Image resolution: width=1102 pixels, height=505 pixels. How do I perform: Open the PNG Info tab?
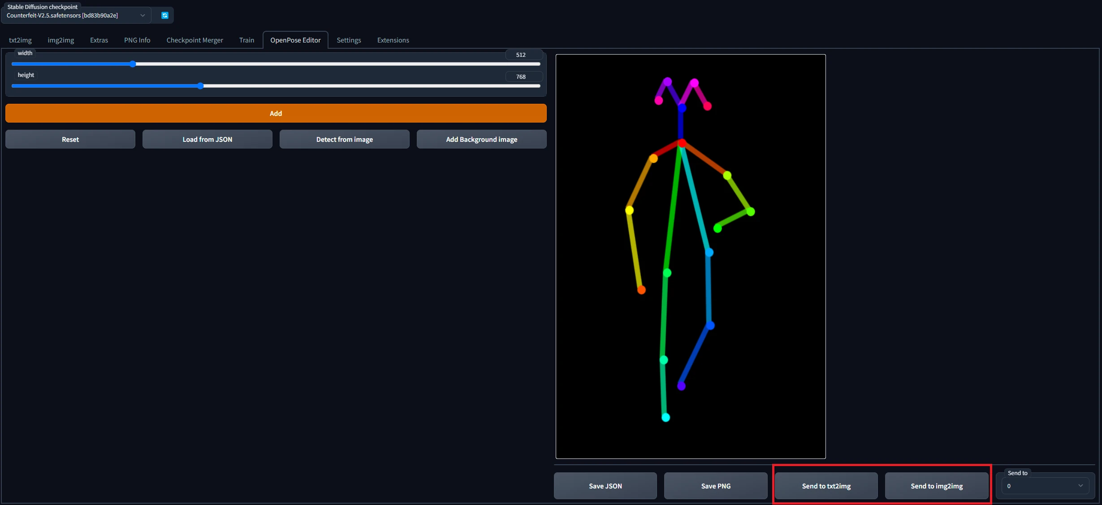coord(137,40)
